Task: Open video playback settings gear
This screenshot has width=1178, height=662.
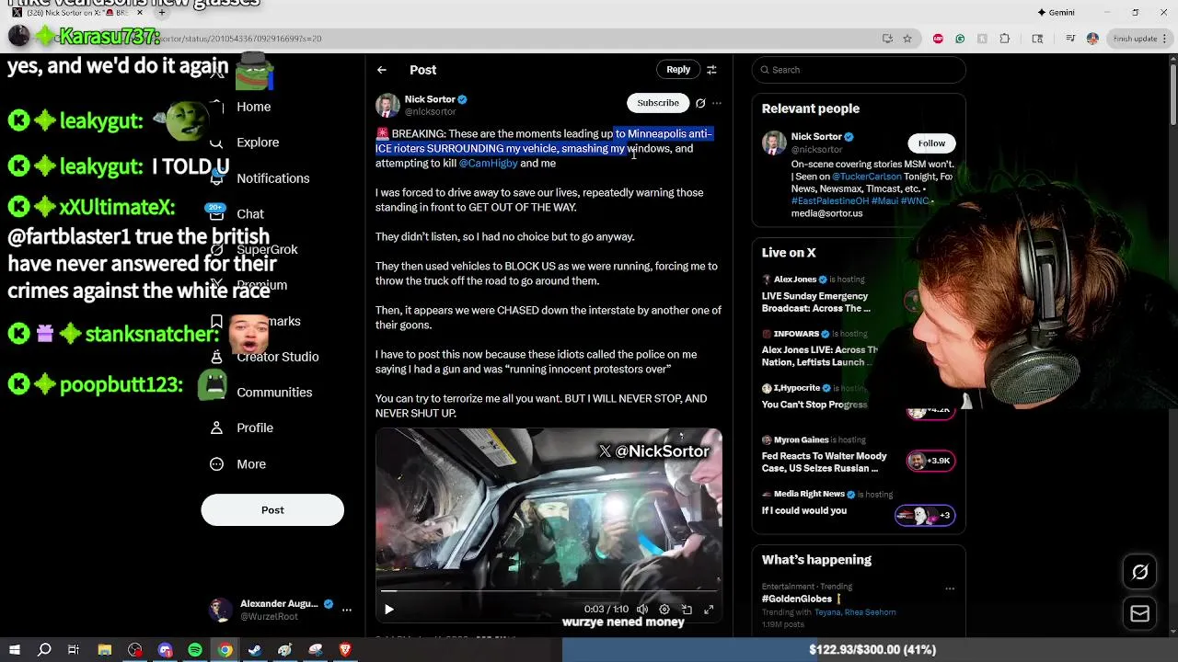Action: coord(664,609)
